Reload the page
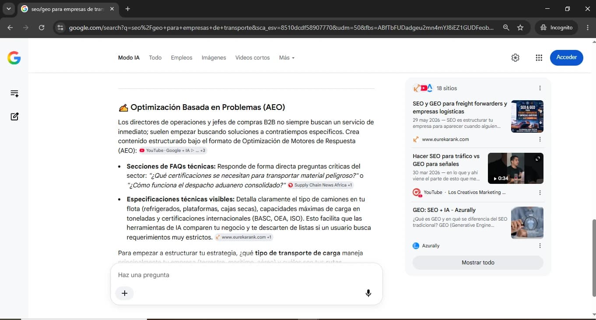 pyautogui.click(x=42, y=27)
